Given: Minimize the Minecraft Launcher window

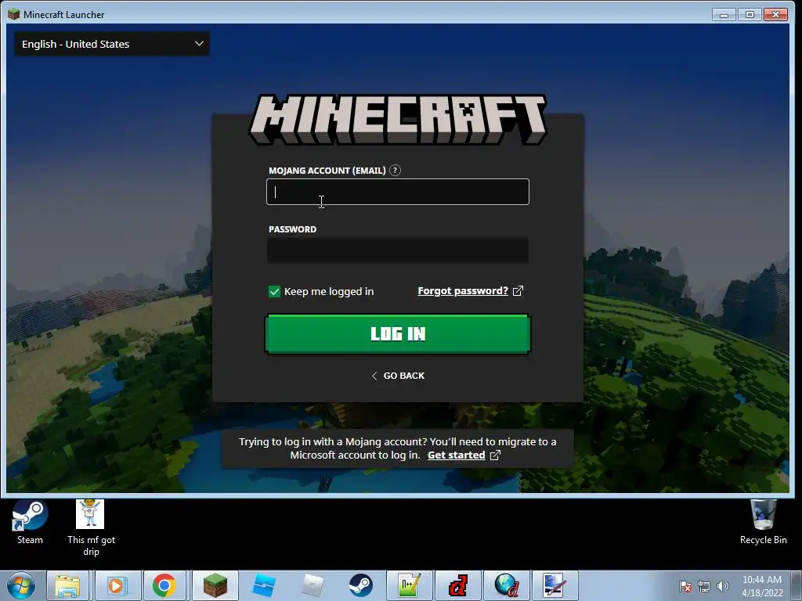Looking at the screenshot, I should 724,14.
